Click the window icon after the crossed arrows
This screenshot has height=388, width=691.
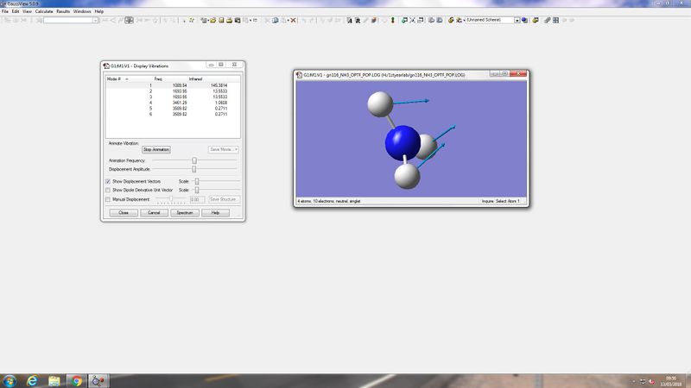(421, 20)
